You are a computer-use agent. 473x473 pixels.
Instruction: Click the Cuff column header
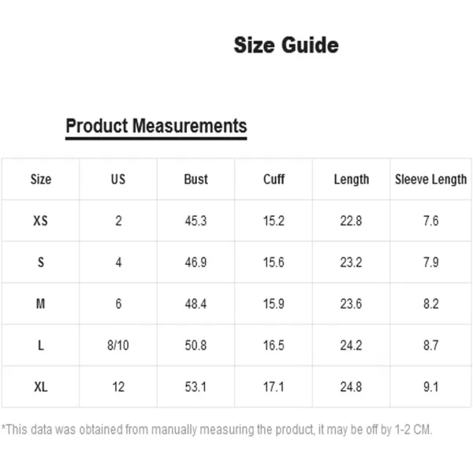point(274,179)
